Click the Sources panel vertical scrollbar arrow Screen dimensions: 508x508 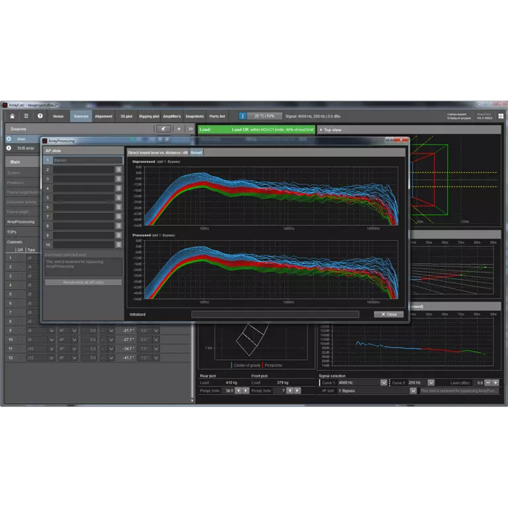tap(192, 401)
